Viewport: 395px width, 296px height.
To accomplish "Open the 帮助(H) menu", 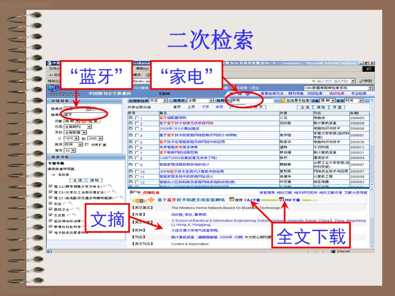I will pos(142,69).
